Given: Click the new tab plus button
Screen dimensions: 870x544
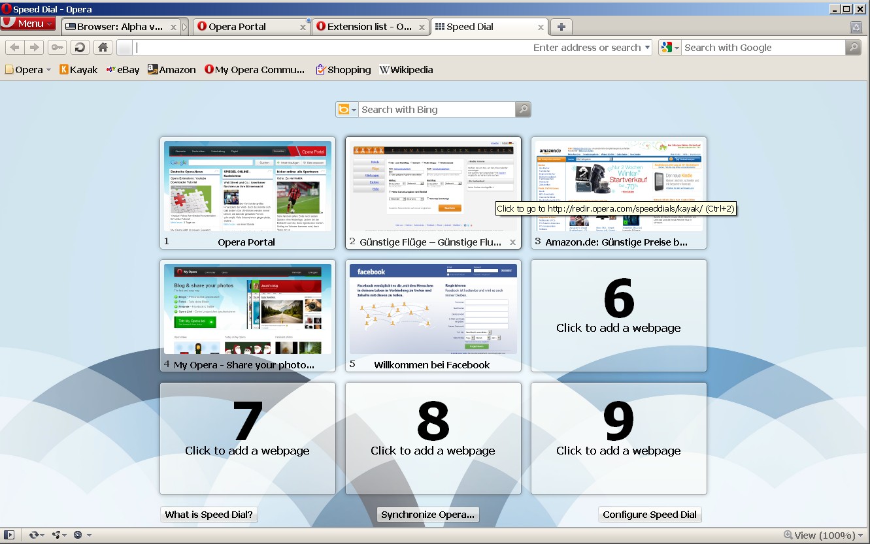Looking at the screenshot, I should coord(561,27).
